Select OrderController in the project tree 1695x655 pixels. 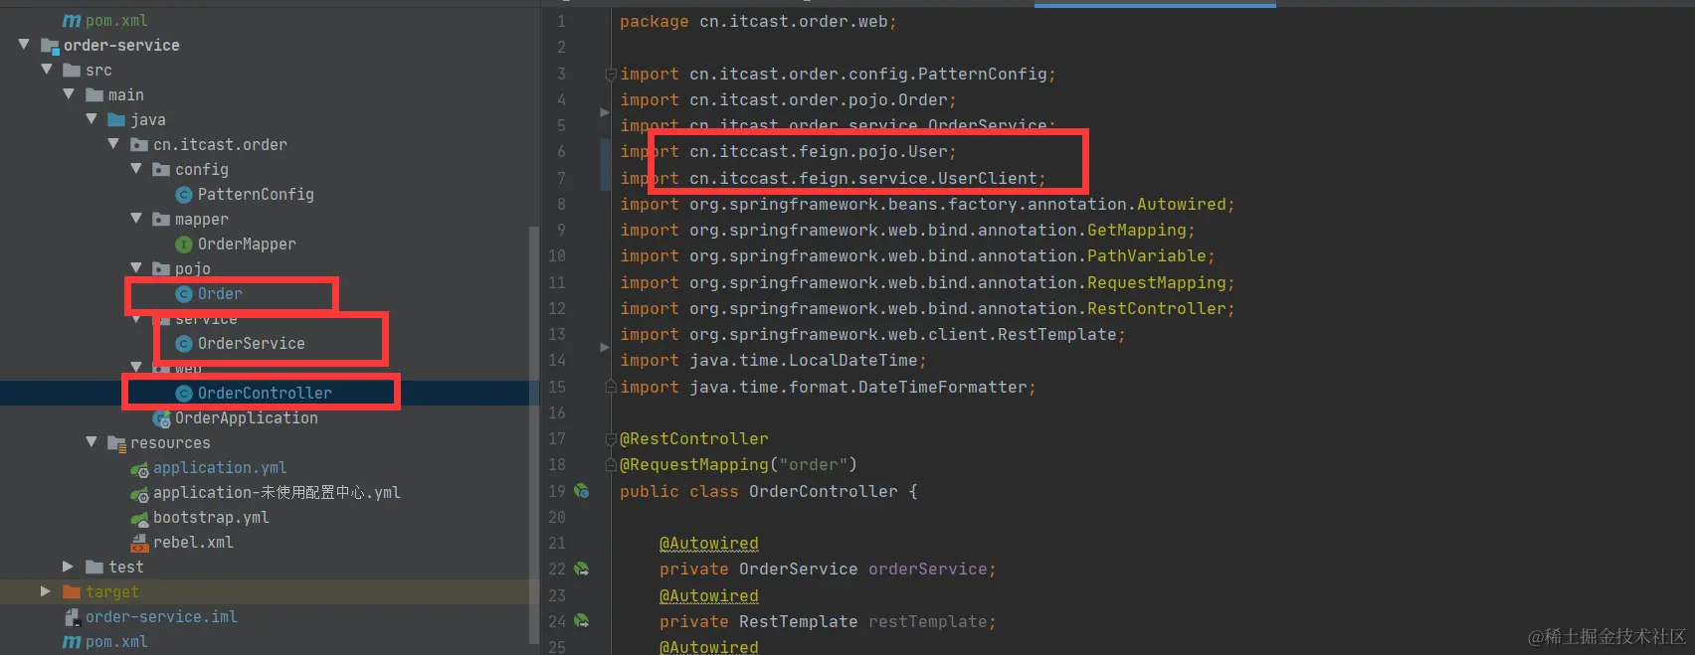click(265, 394)
